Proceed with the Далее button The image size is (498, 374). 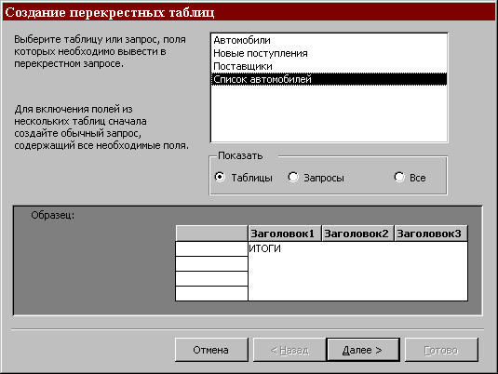pos(363,350)
